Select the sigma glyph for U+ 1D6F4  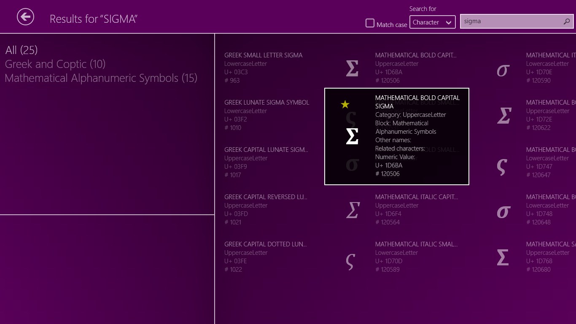point(352,210)
